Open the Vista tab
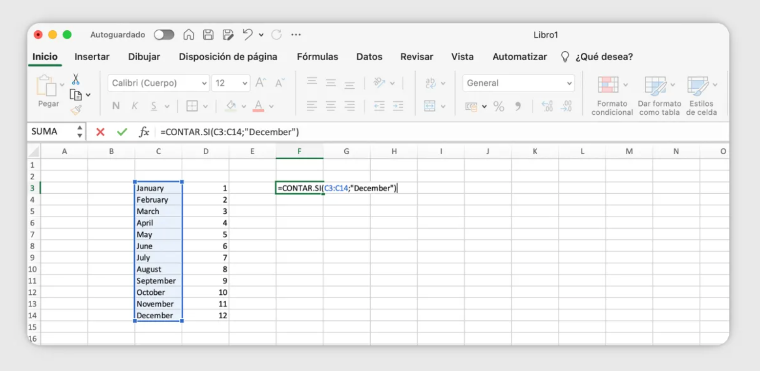This screenshot has width=760, height=371. point(463,57)
